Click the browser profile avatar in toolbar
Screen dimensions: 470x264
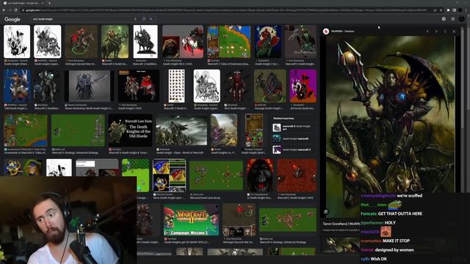460,10
